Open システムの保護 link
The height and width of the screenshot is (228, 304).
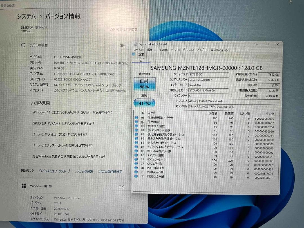pos(84,171)
